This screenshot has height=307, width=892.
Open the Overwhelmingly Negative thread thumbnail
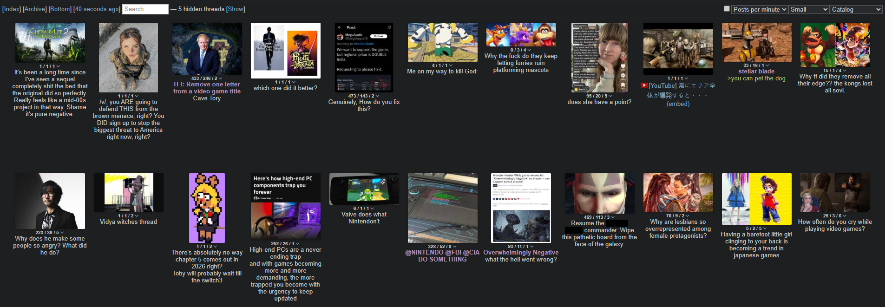point(521,208)
